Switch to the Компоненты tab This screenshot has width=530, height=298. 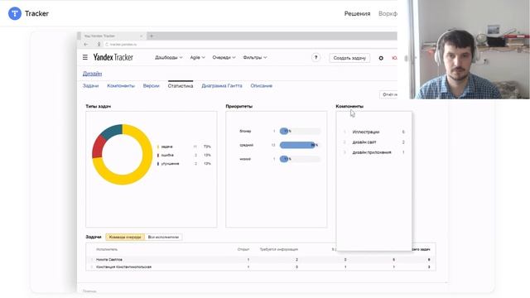(x=121, y=86)
